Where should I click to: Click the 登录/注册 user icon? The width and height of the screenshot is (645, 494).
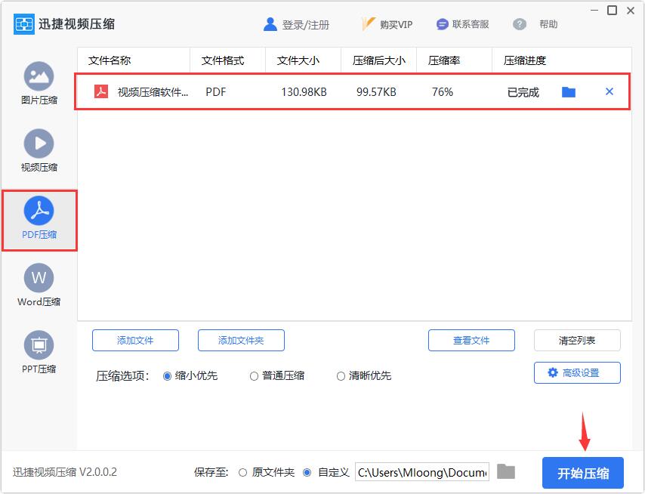[270, 24]
